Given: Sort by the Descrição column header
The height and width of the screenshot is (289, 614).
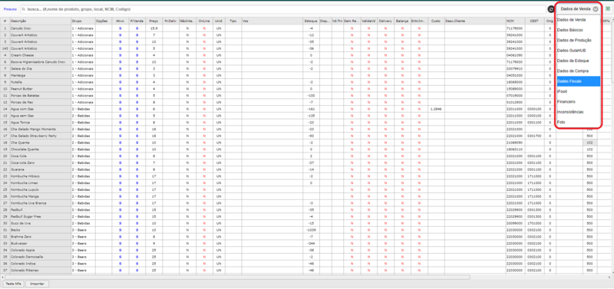Looking at the screenshot, I should point(41,21).
